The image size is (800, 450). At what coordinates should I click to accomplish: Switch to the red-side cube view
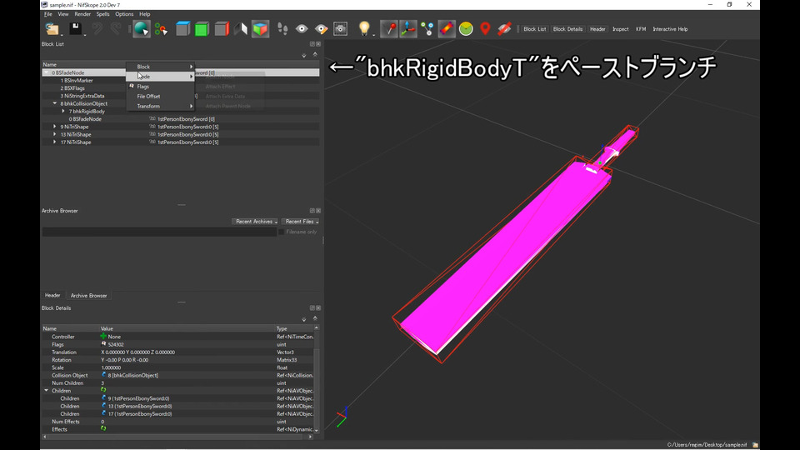222,28
